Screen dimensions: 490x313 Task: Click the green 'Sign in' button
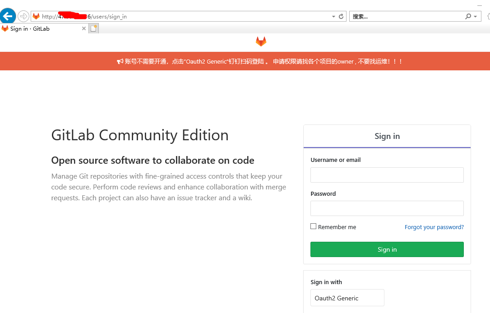[x=387, y=249]
